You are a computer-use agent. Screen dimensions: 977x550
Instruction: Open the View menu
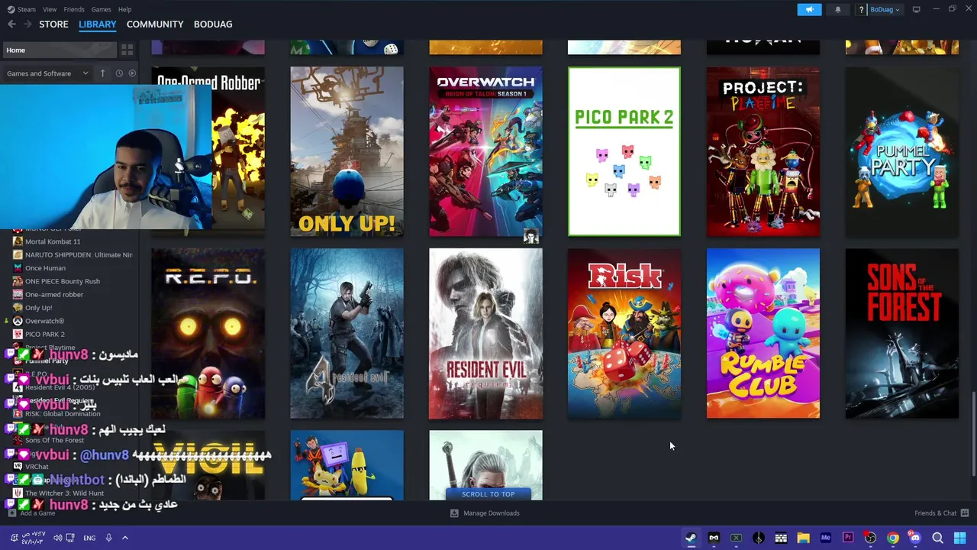[50, 9]
